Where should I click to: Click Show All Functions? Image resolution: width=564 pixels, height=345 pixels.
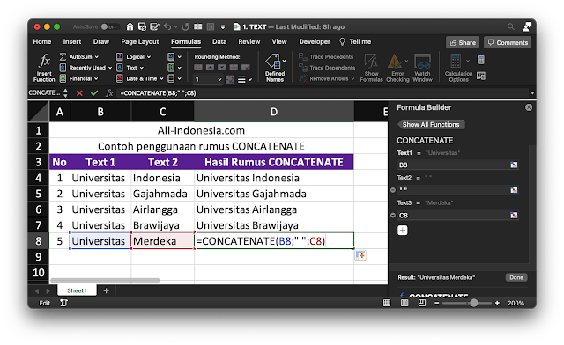tap(431, 124)
